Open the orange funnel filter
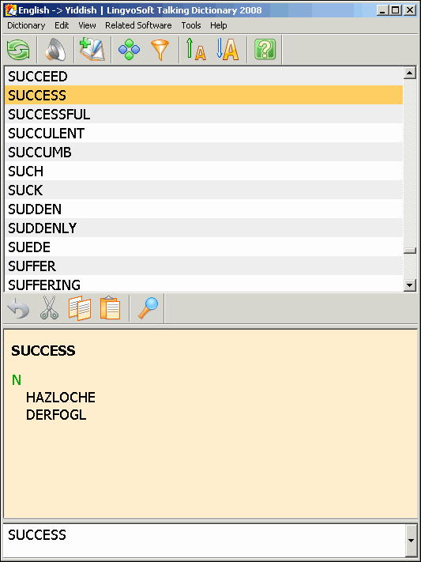Viewport: 421px width, 562px height. click(x=160, y=50)
